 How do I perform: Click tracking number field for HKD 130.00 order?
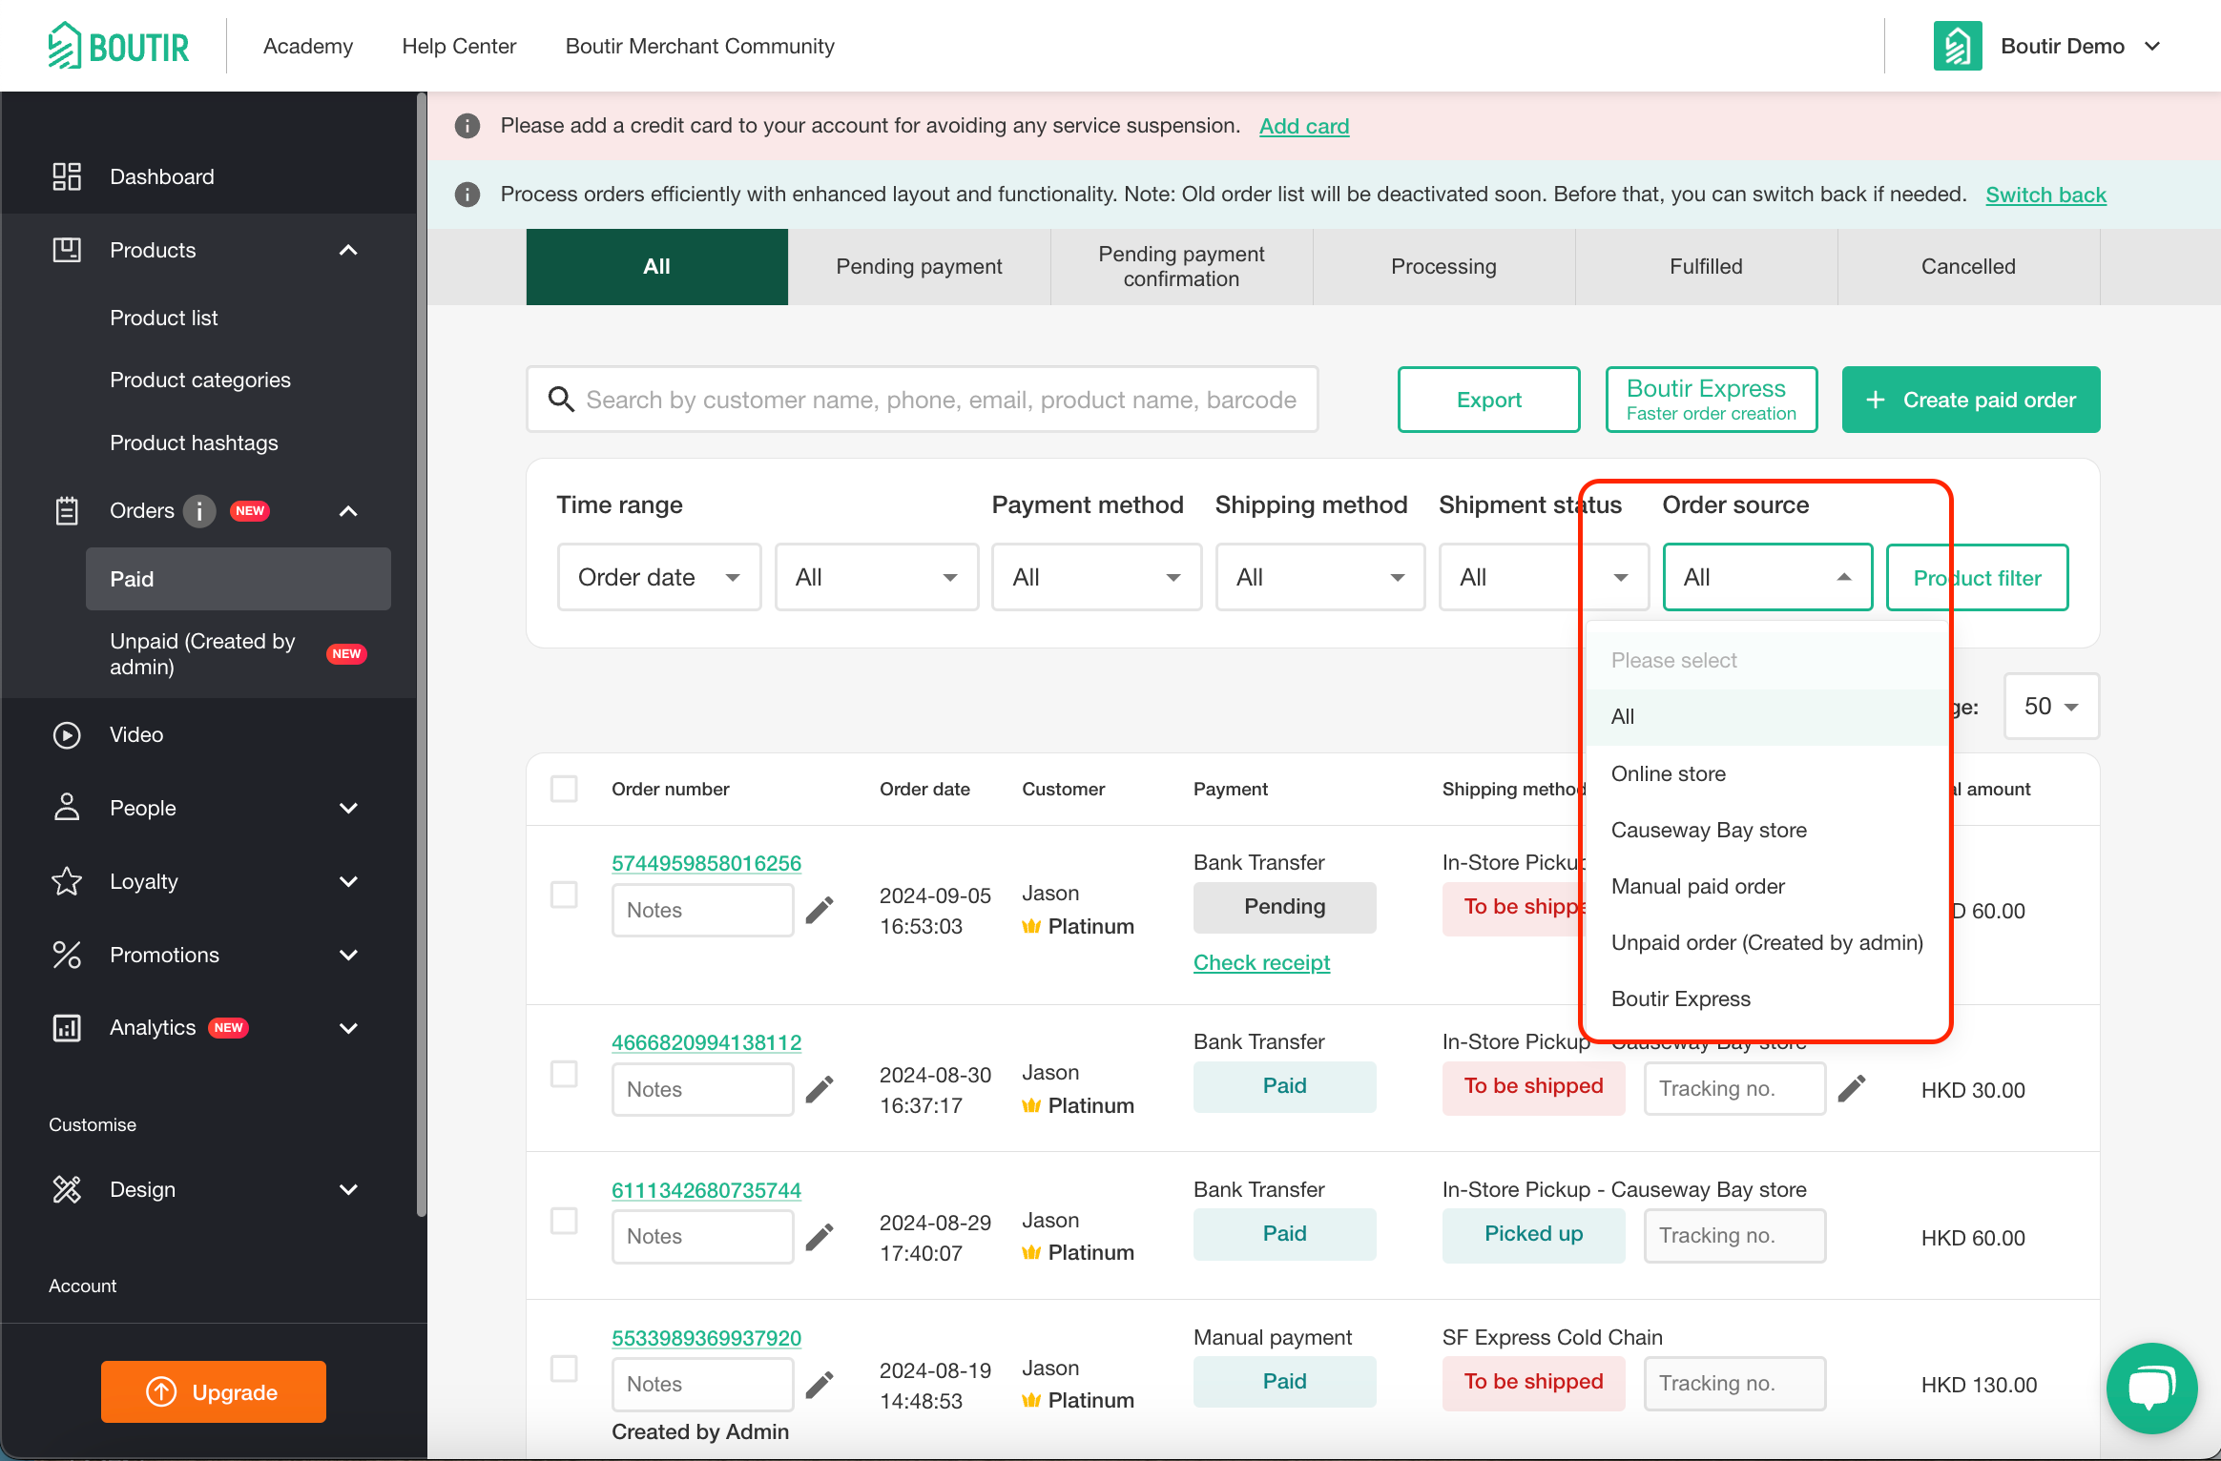tap(1734, 1384)
